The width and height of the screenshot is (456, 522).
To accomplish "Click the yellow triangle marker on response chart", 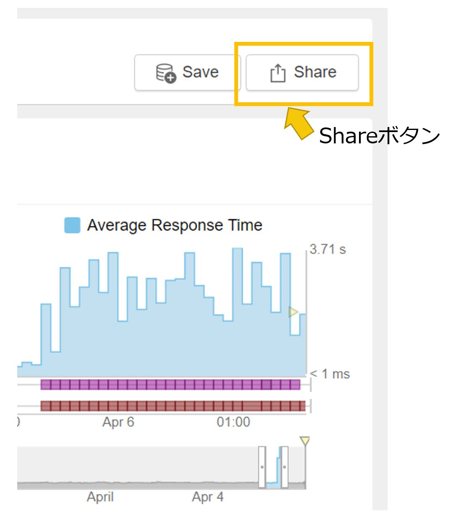I will 293,312.
